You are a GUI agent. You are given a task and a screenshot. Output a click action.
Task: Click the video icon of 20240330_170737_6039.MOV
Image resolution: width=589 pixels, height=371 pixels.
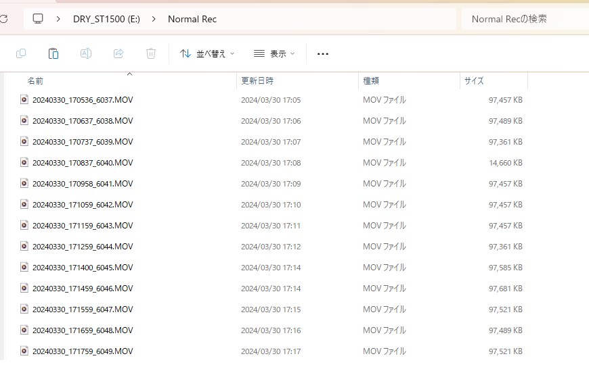[x=24, y=141]
